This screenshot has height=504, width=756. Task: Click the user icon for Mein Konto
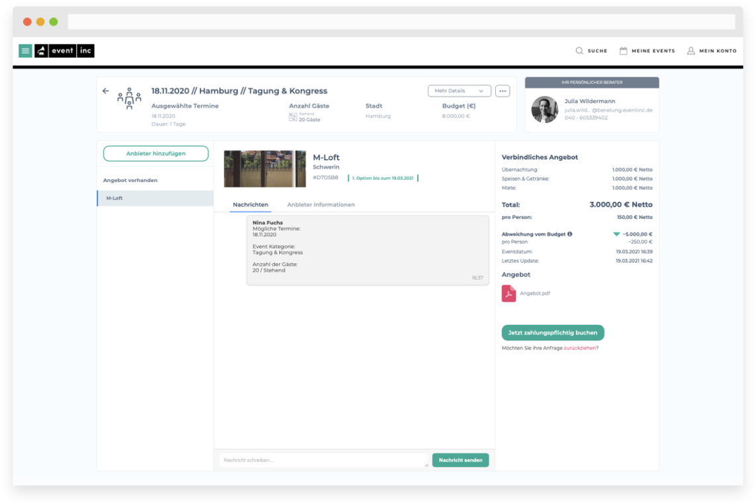[x=691, y=50]
